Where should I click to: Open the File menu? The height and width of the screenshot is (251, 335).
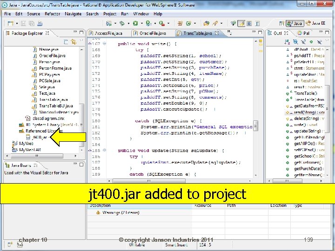pos(7,13)
